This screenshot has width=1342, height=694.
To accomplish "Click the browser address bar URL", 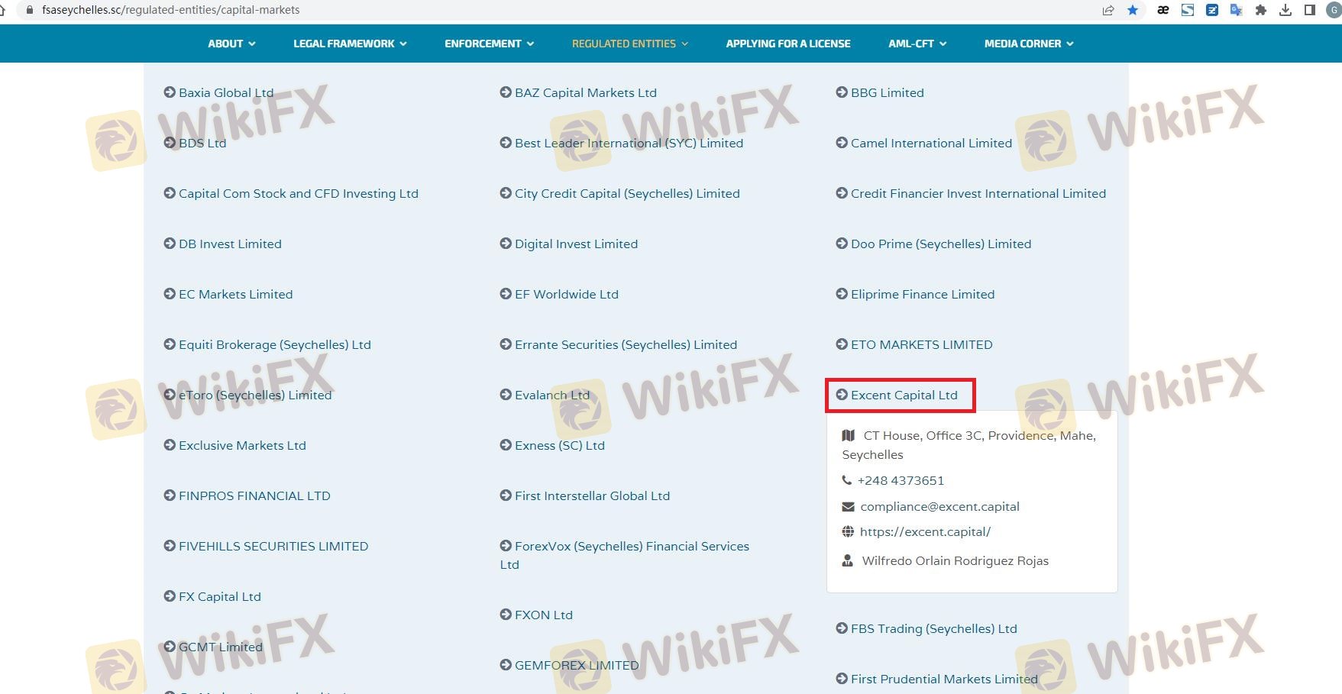I will point(170,10).
